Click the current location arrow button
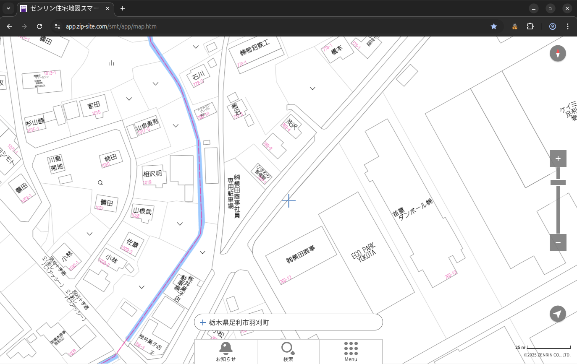 558,314
